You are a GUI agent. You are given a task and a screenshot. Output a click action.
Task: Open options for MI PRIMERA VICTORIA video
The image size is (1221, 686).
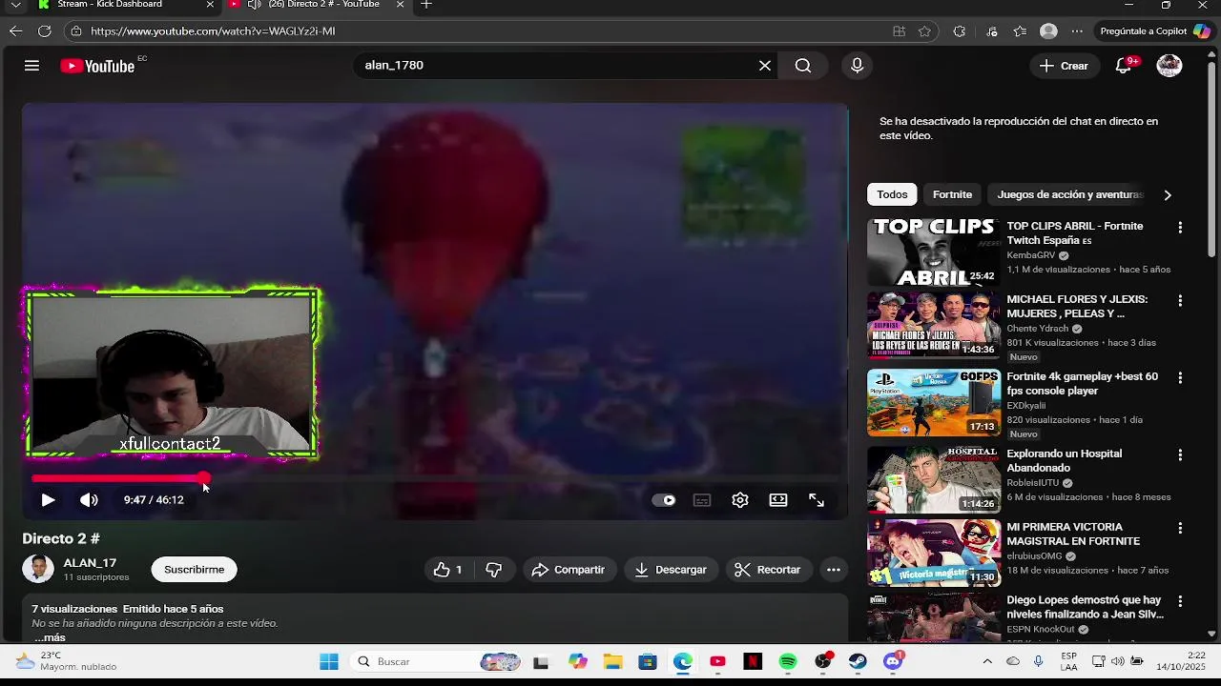[x=1180, y=529]
